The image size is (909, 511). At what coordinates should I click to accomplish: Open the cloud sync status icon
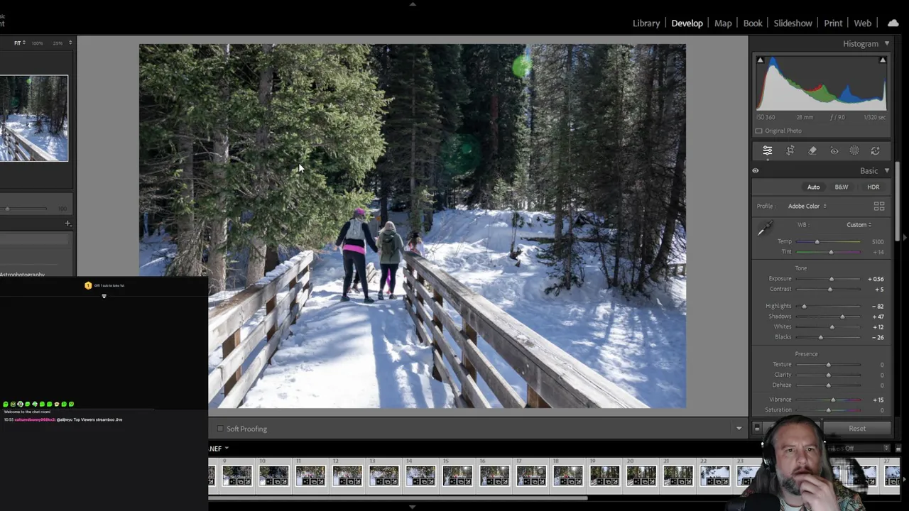[893, 23]
